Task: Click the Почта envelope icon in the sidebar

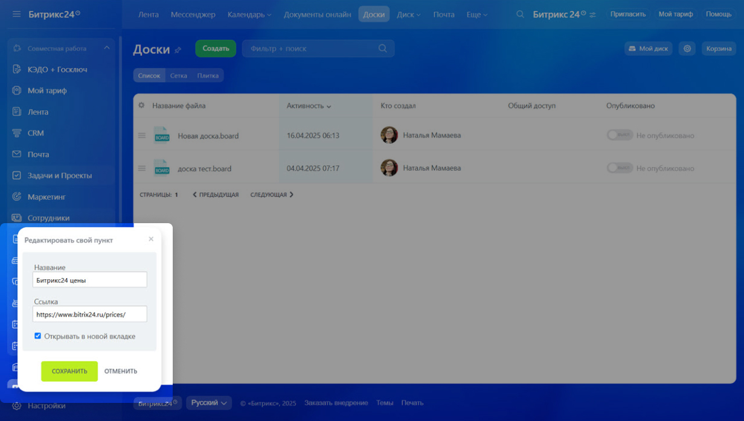Action: point(17,154)
